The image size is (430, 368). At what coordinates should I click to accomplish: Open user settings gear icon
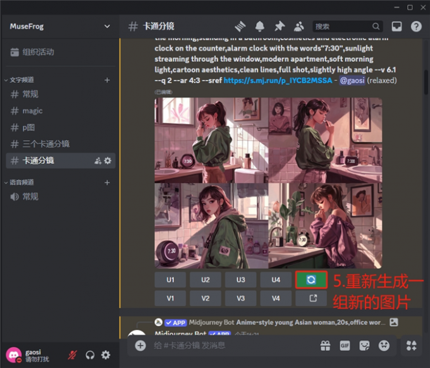click(106, 355)
